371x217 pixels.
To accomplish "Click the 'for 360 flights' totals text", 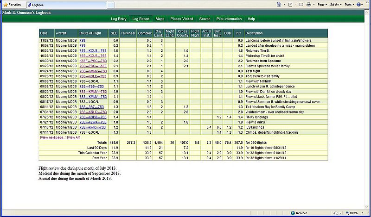I will (x=256, y=143).
